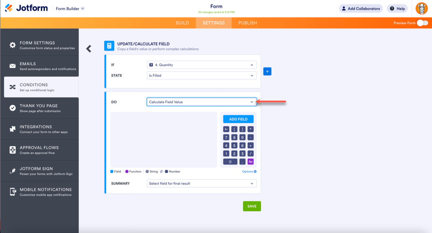The width and height of the screenshot is (432, 233).
Task: Open the Integrations section
Action: (x=39, y=129)
